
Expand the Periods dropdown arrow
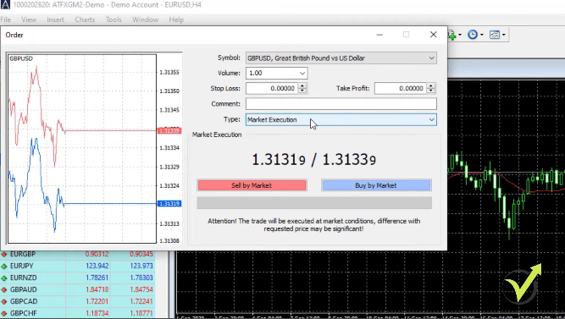click(x=482, y=35)
